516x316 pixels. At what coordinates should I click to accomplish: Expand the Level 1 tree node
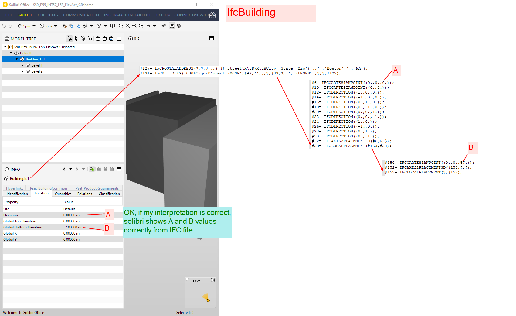tap(22, 65)
